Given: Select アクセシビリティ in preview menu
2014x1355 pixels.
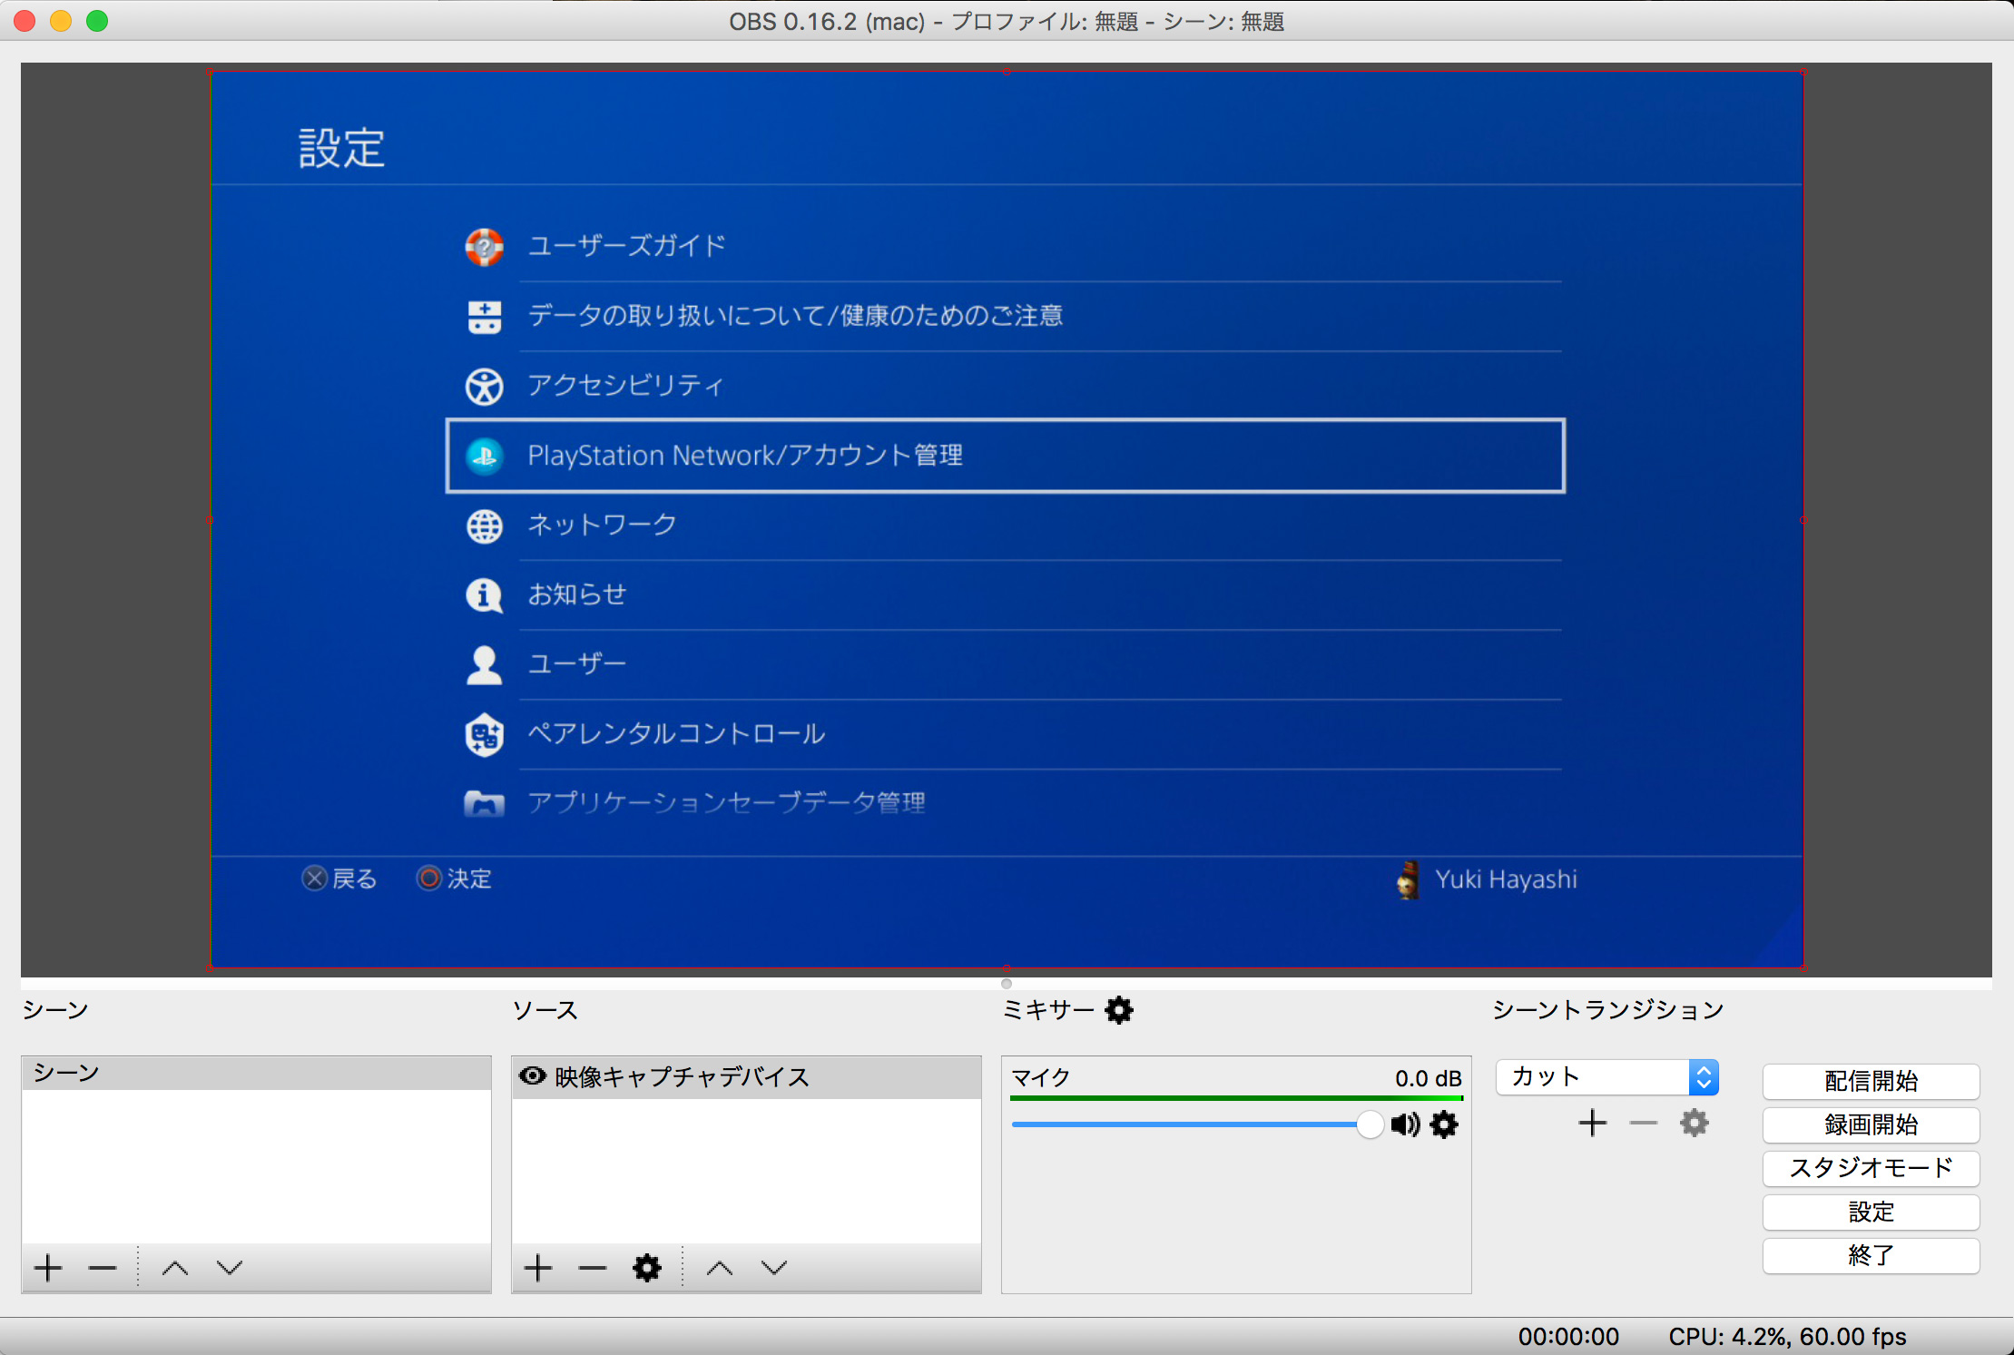Looking at the screenshot, I should [x=1004, y=386].
